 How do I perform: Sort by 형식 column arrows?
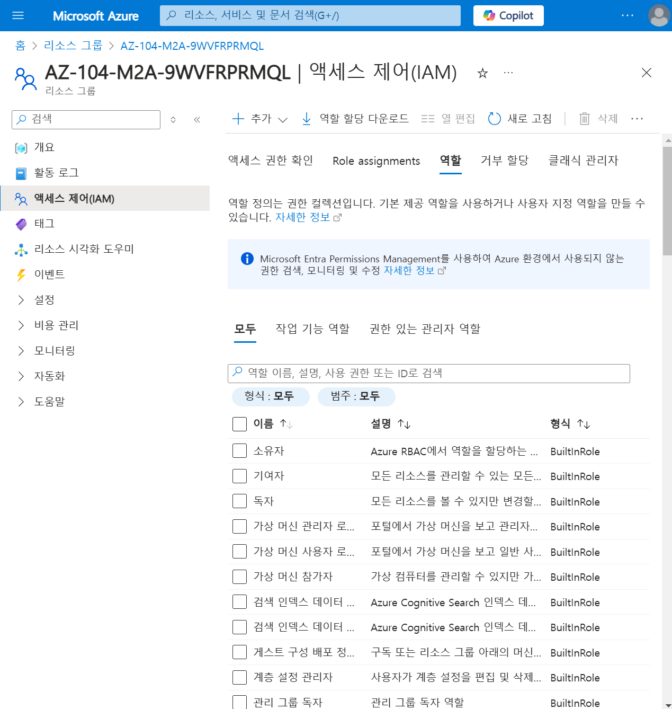point(584,424)
